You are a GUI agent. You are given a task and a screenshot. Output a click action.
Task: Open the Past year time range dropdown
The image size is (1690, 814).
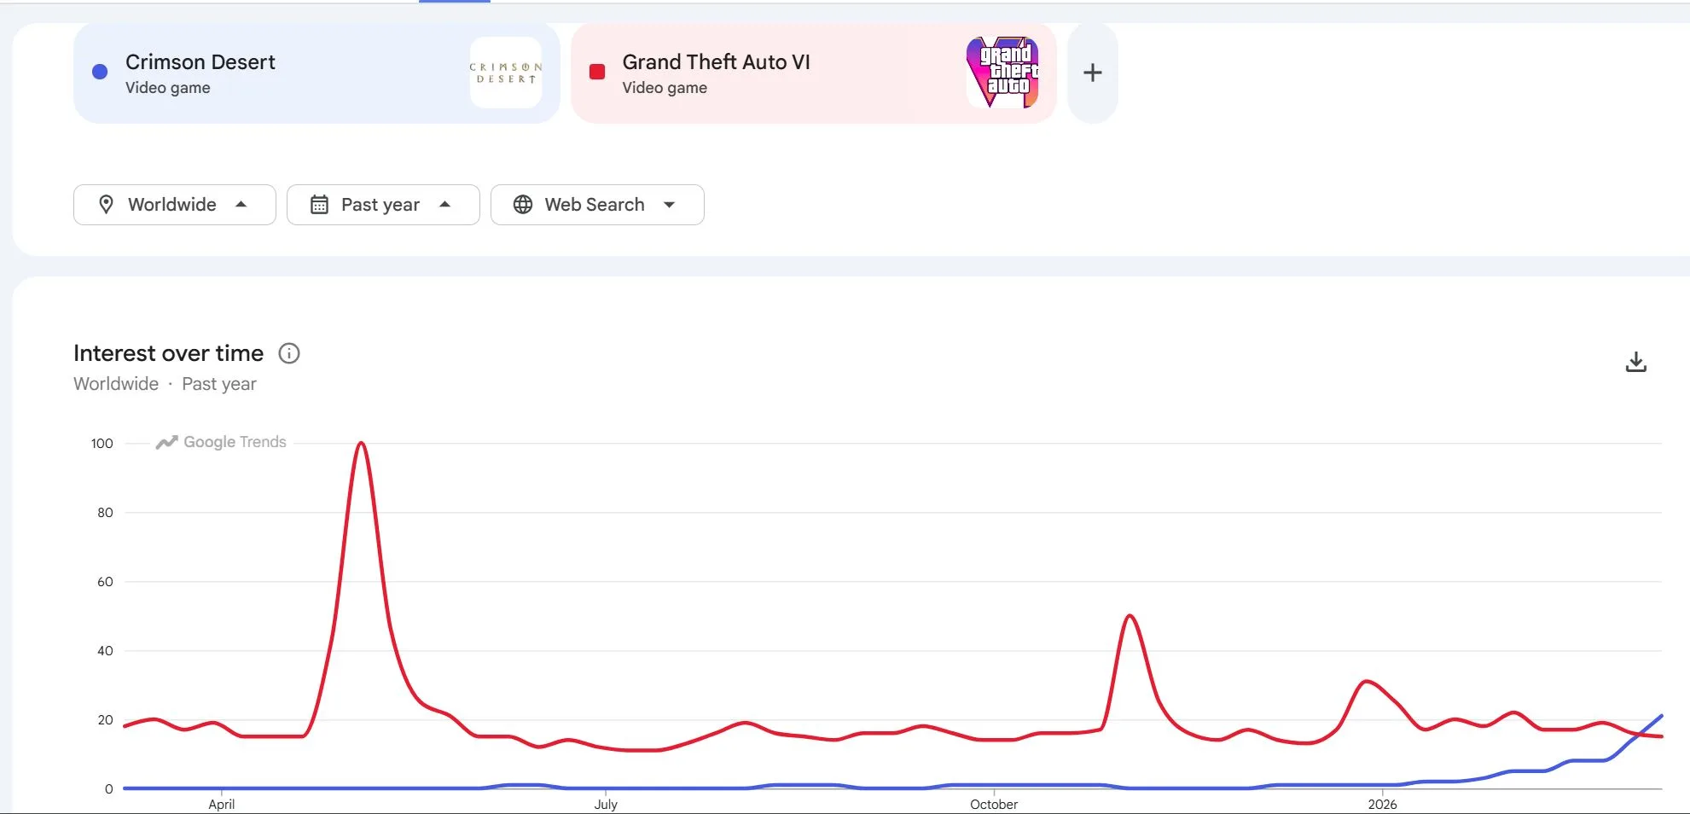(x=382, y=205)
